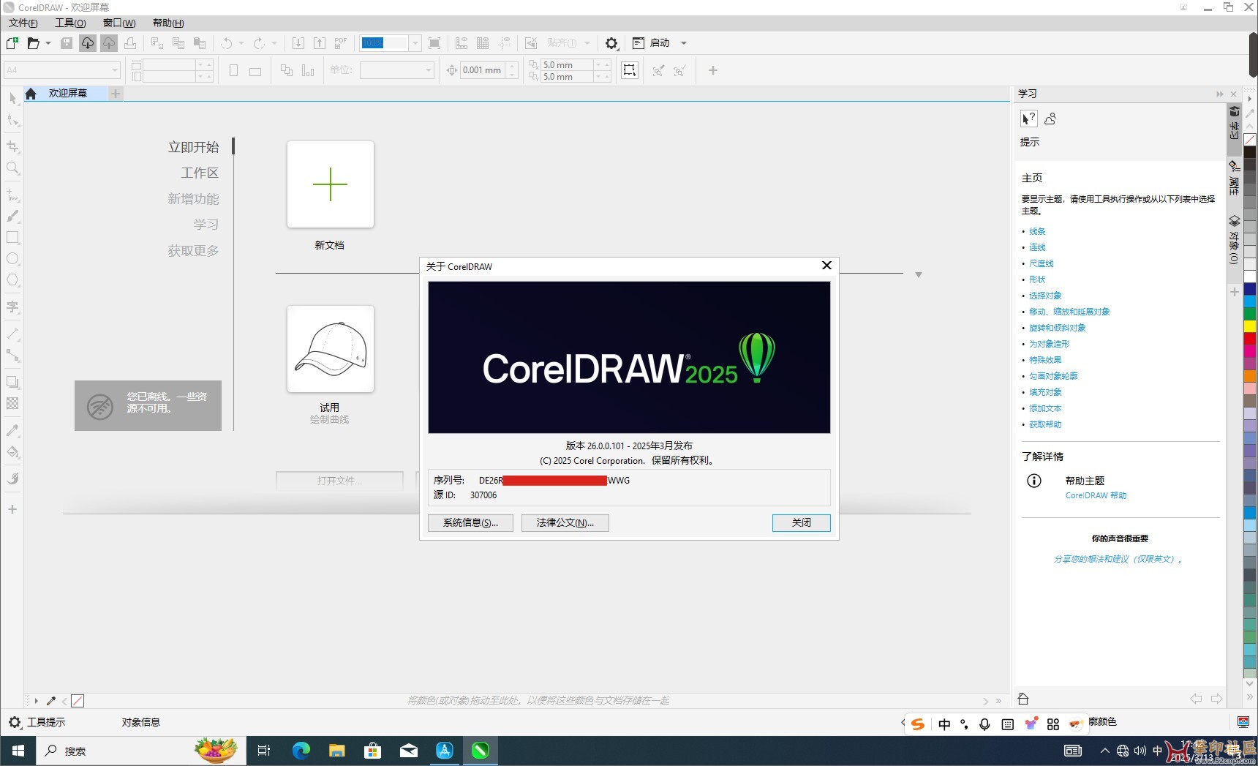Image resolution: width=1258 pixels, height=766 pixels.
Task: Collapse the Learn docker with double-arrow
Action: [1219, 94]
